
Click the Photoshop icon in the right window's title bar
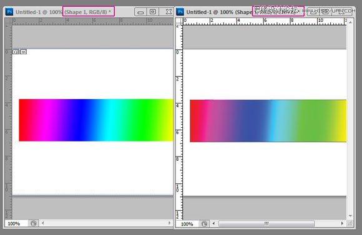coord(180,11)
